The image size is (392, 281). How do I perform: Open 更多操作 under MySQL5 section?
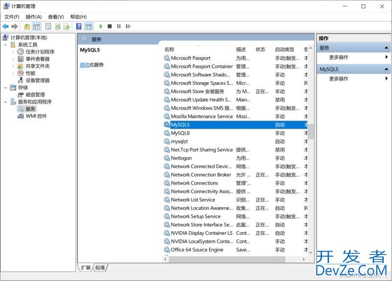click(339, 79)
